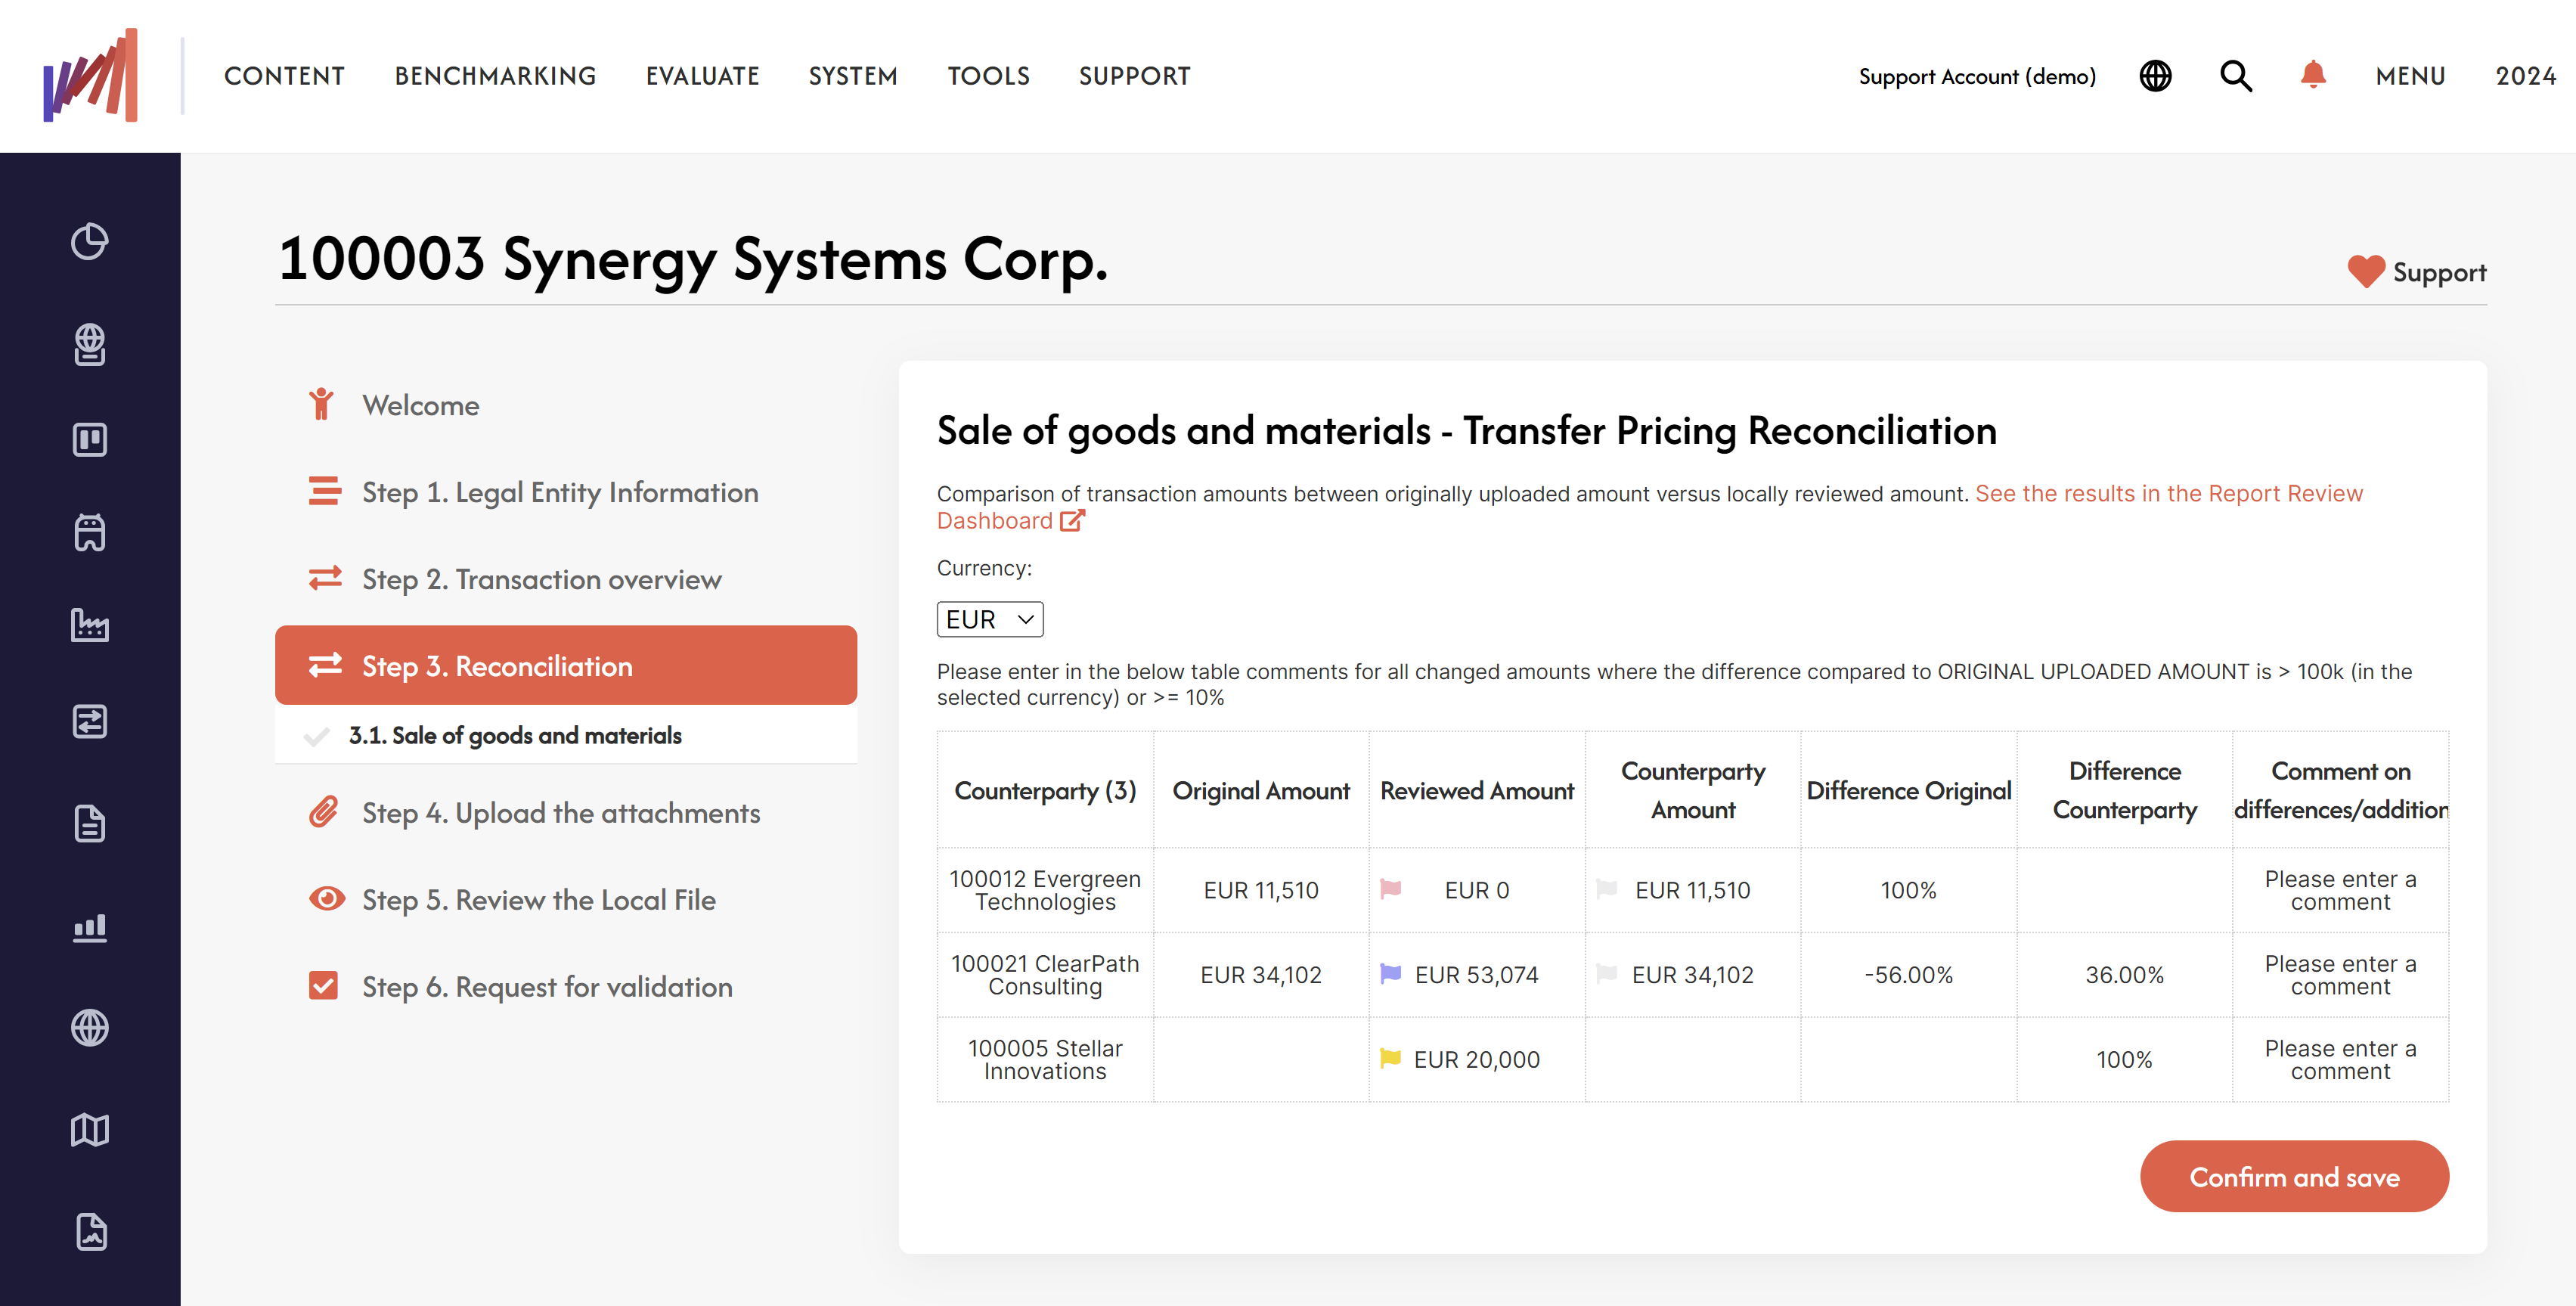Click 100005 Stellar Innovations cell
This screenshot has height=1306, width=2576.
pyautogui.click(x=1045, y=1060)
